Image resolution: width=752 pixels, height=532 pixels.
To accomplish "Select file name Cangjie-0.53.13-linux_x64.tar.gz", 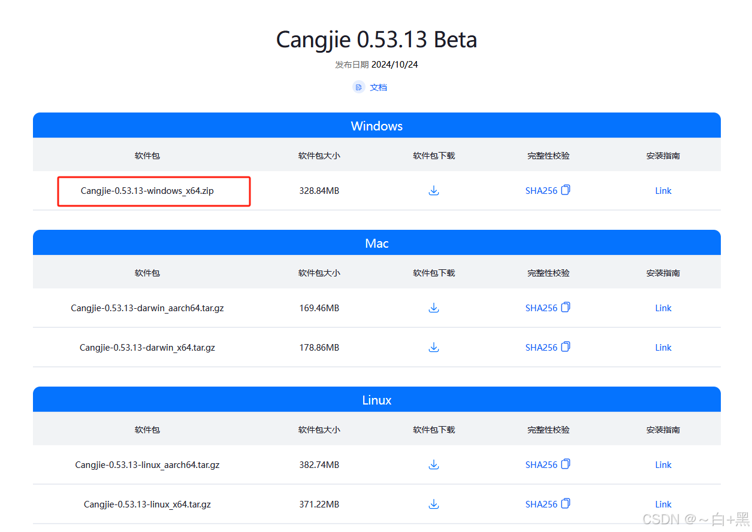I will [147, 504].
